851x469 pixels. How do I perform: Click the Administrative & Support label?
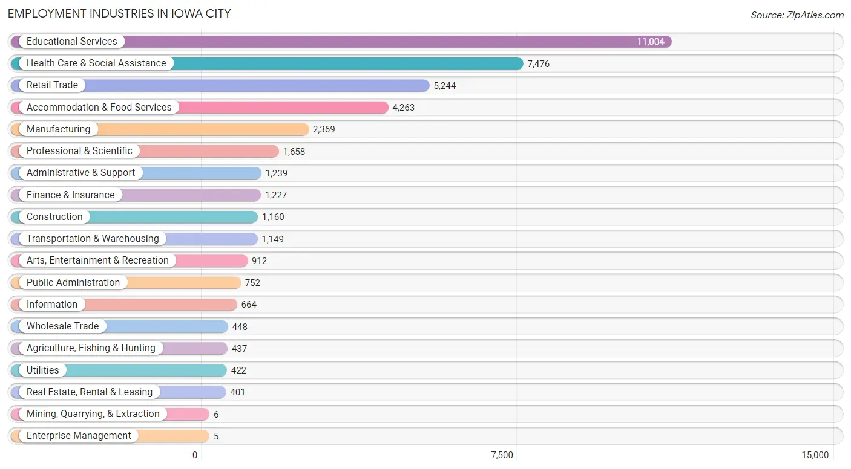tap(81, 172)
